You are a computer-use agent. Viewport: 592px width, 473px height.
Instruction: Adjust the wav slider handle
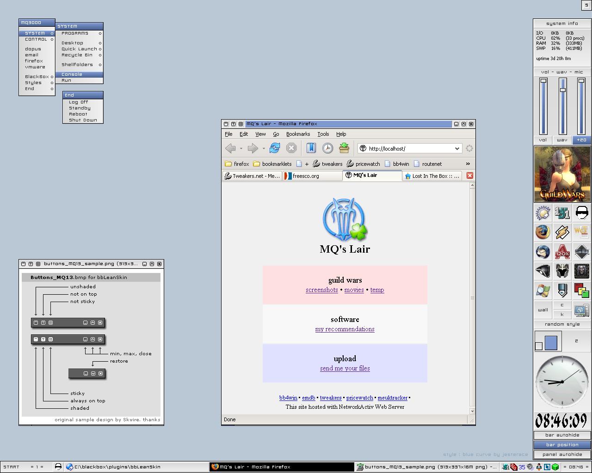pos(562,90)
